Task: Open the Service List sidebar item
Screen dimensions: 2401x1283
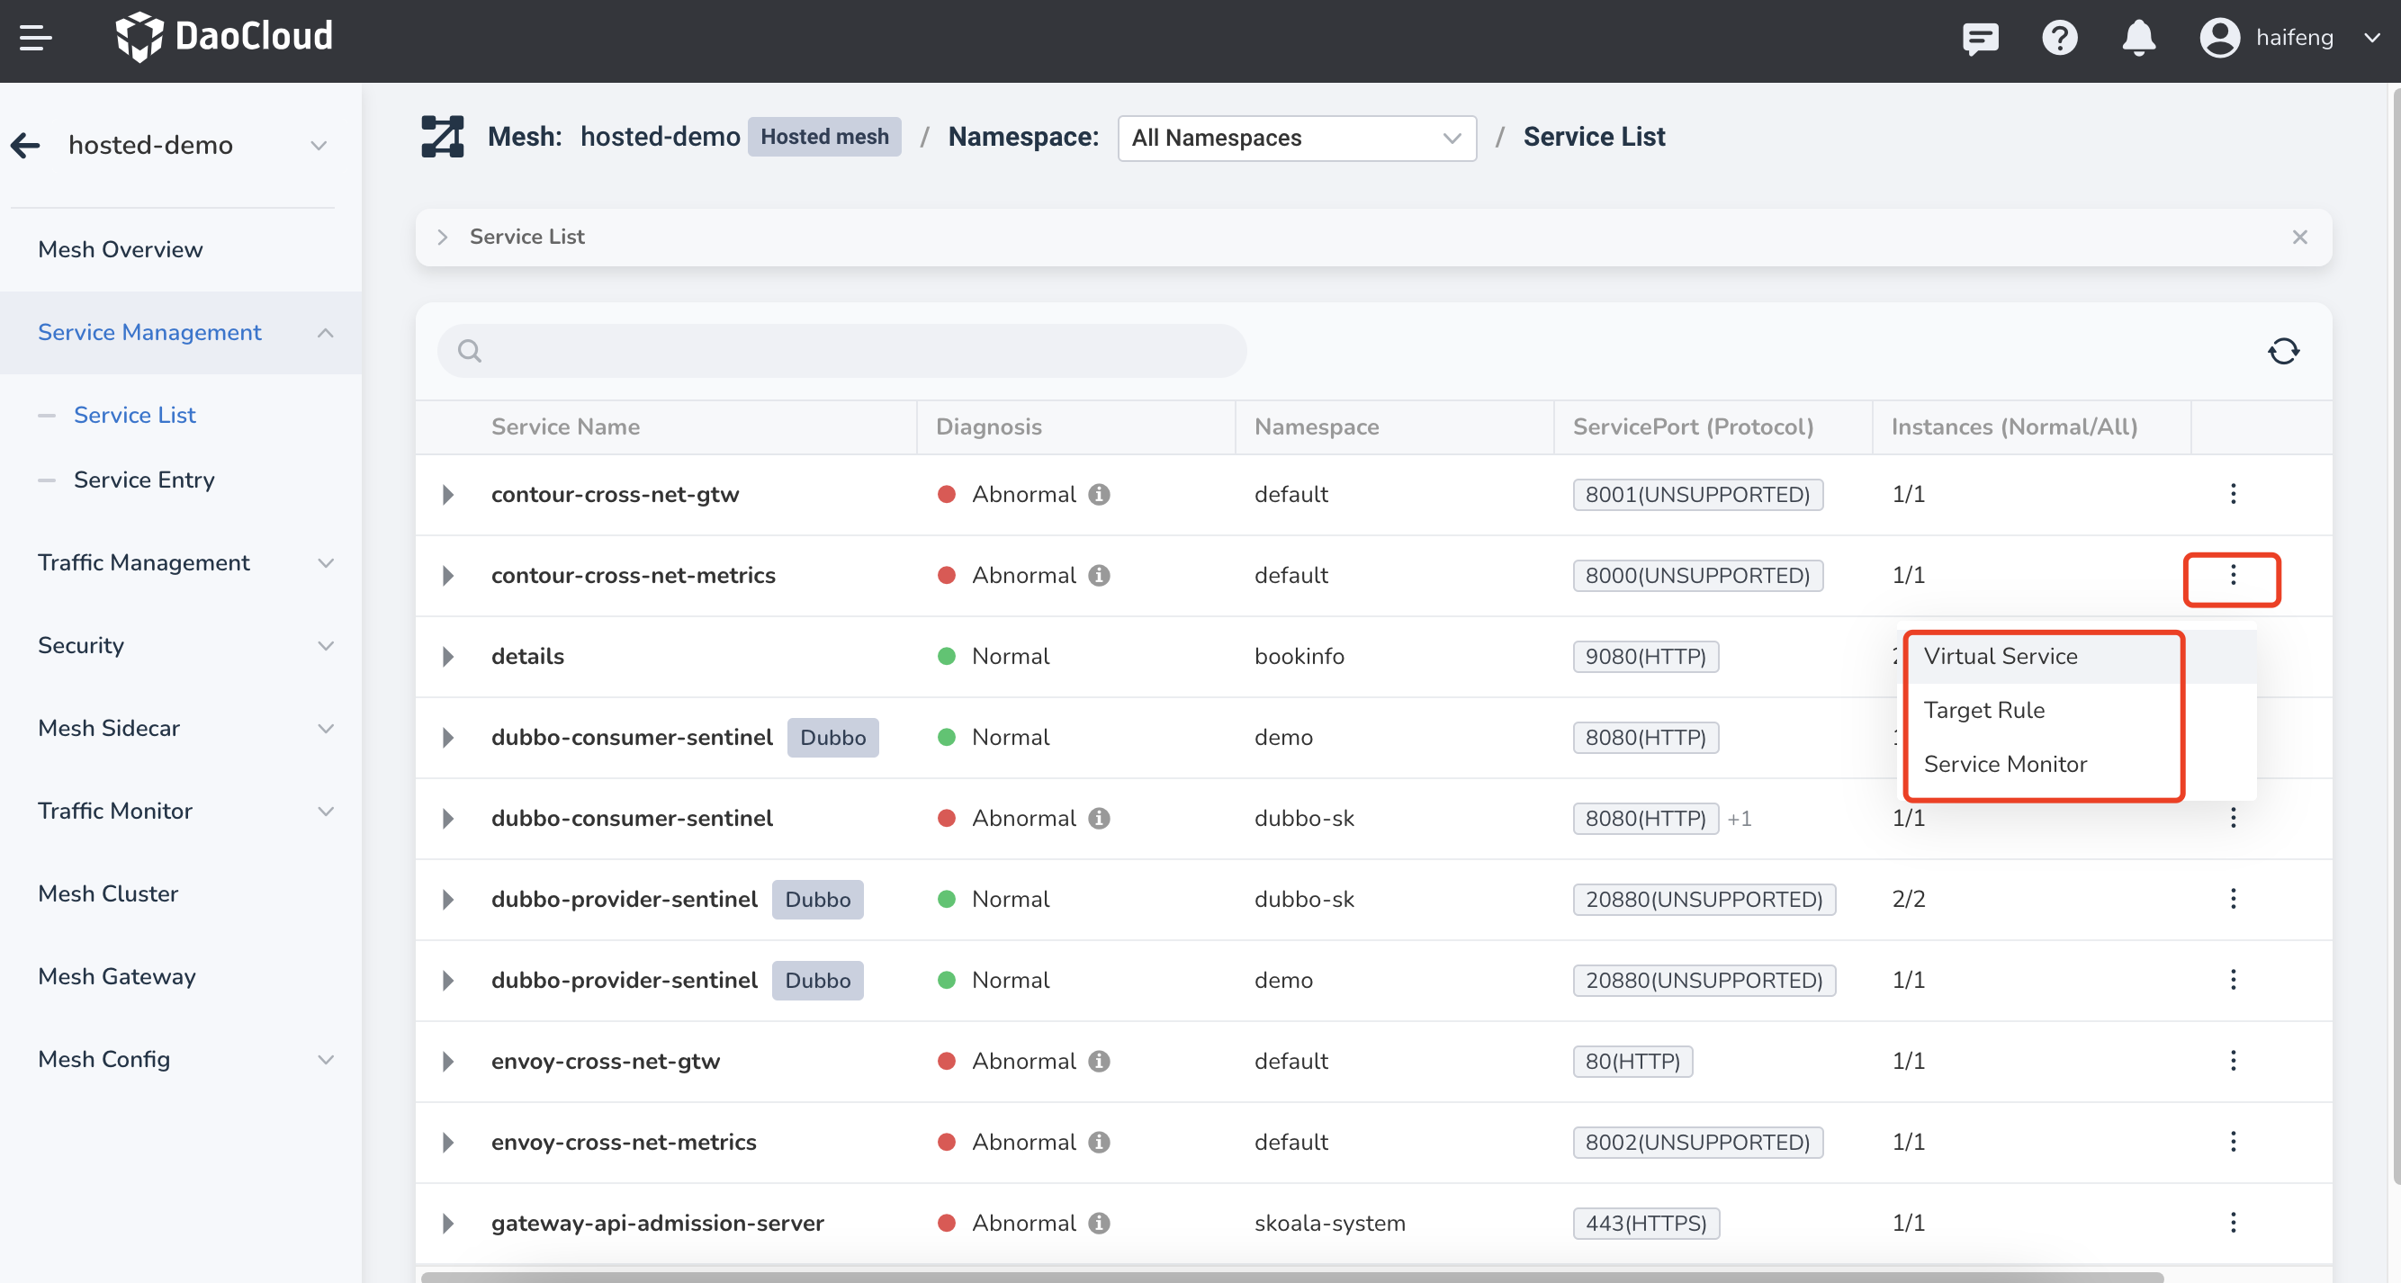Action: coord(134,416)
